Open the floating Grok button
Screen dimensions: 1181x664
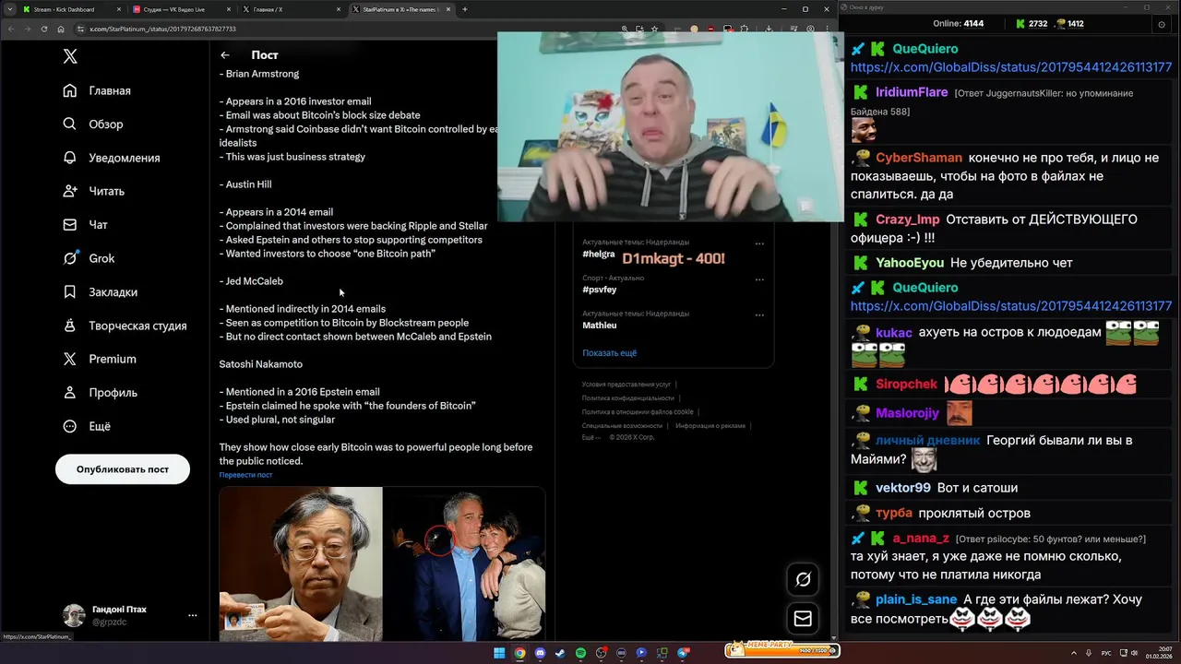[x=803, y=579]
